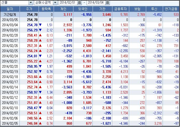Select the date cell 2014/02/06

tap(10, 118)
